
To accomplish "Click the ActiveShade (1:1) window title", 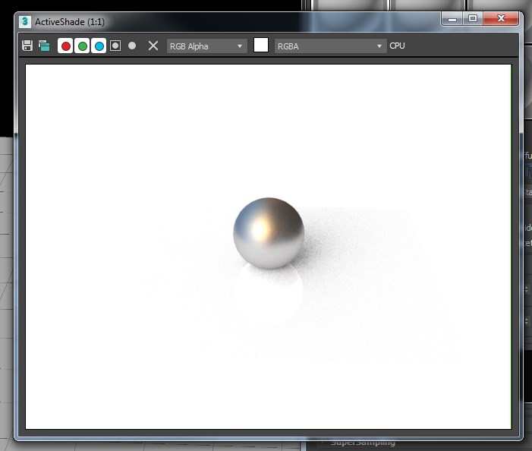I will coord(70,22).
